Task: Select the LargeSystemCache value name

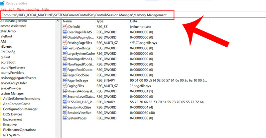Action: click(81, 54)
